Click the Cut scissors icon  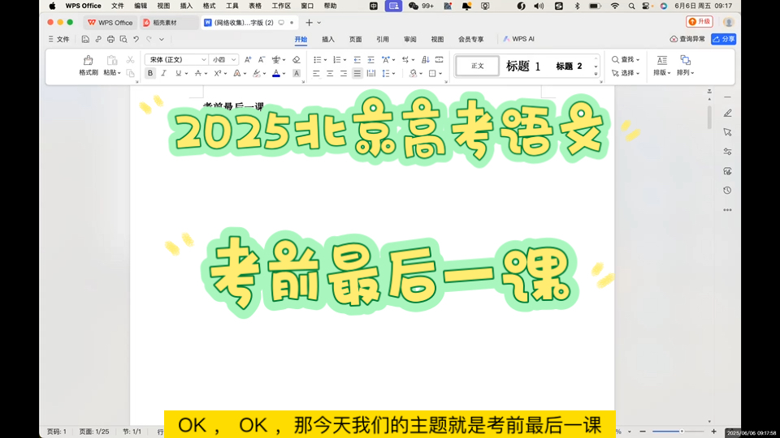[x=130, y=60]
